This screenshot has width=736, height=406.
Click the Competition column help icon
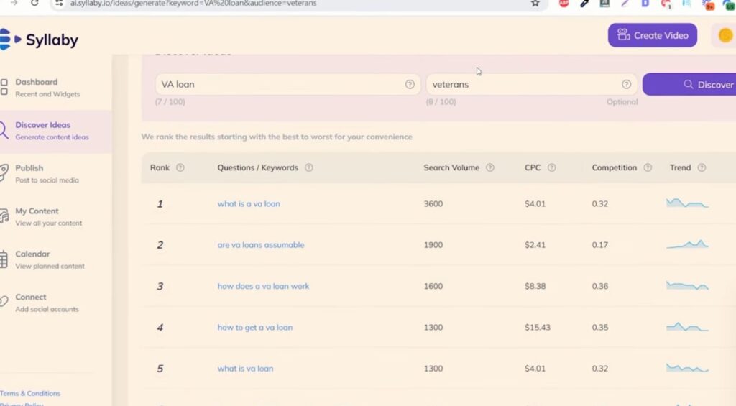[648, 167]
